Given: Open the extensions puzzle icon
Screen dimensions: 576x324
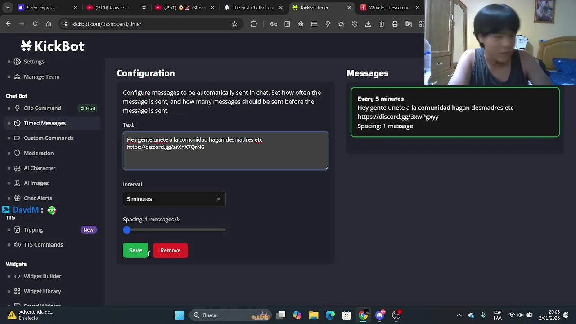Looking at the screenshot, I should click(254, 24).
